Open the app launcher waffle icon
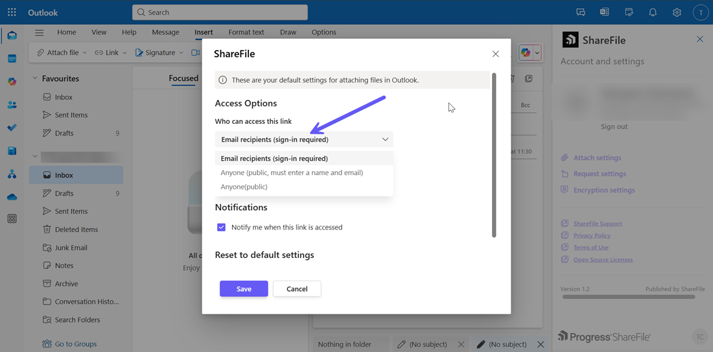Screen dimensions: 713x352 coord(12,12)
